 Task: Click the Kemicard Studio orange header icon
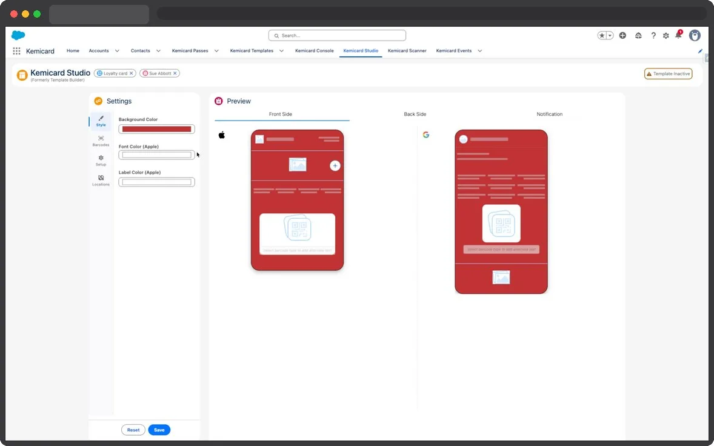(22, 75)
